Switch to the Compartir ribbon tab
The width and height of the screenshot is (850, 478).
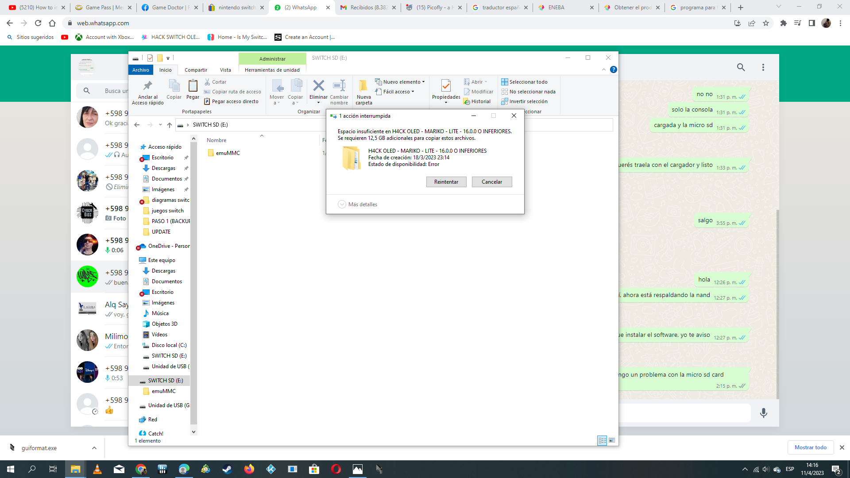[x=196, y=70]
